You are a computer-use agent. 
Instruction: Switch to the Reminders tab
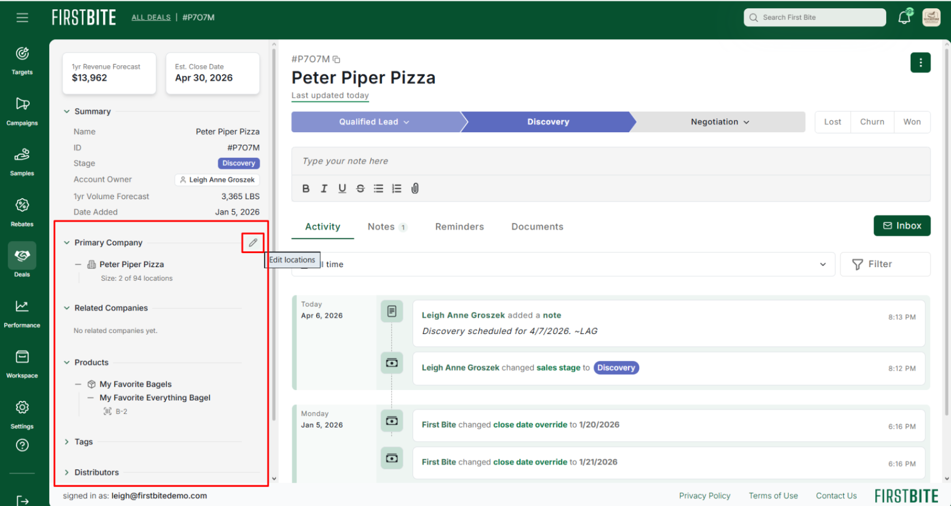tap(460, 227)
